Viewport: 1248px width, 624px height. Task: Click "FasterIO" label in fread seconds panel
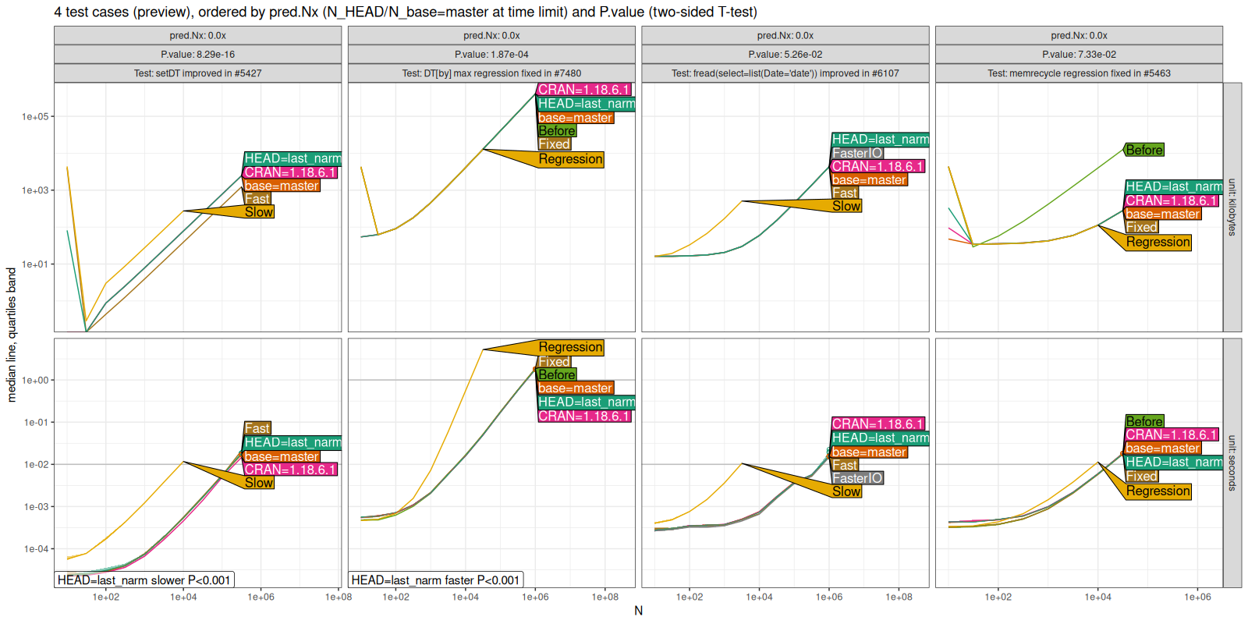pos(857,478)
